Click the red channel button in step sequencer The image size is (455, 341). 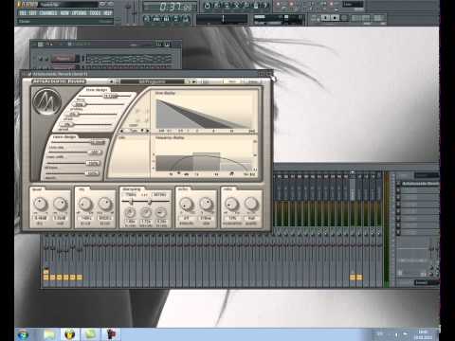click(x=64, y=59)
